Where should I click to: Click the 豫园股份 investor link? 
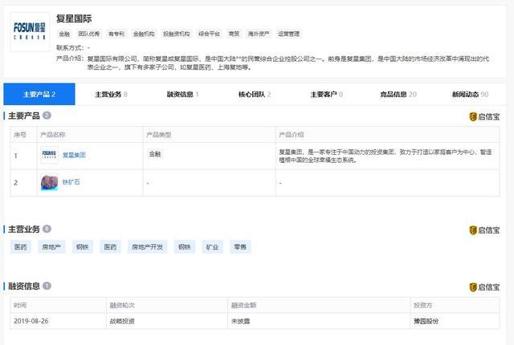(426, 321)
